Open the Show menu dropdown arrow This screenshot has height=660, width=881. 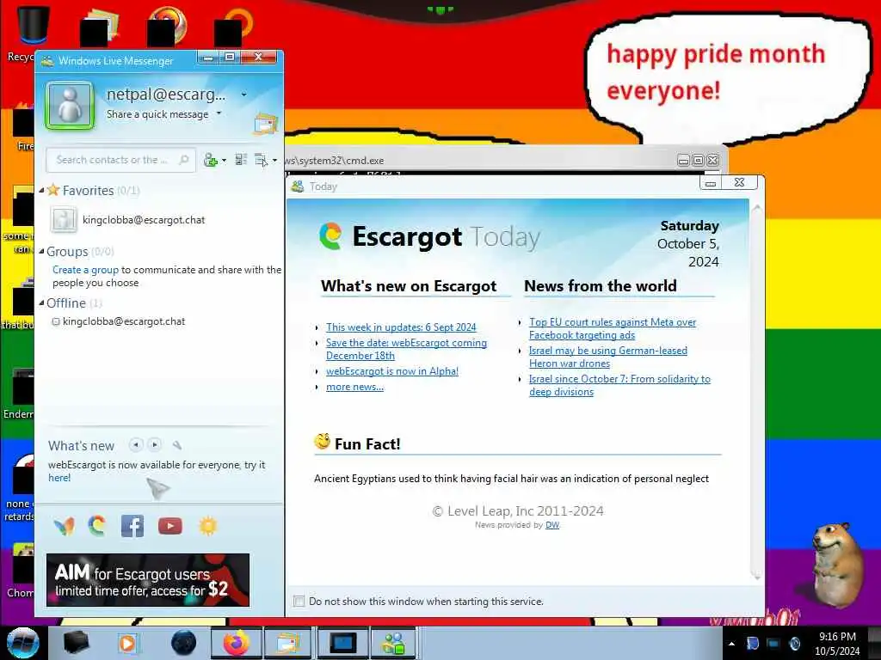click(x=274, y=161)
